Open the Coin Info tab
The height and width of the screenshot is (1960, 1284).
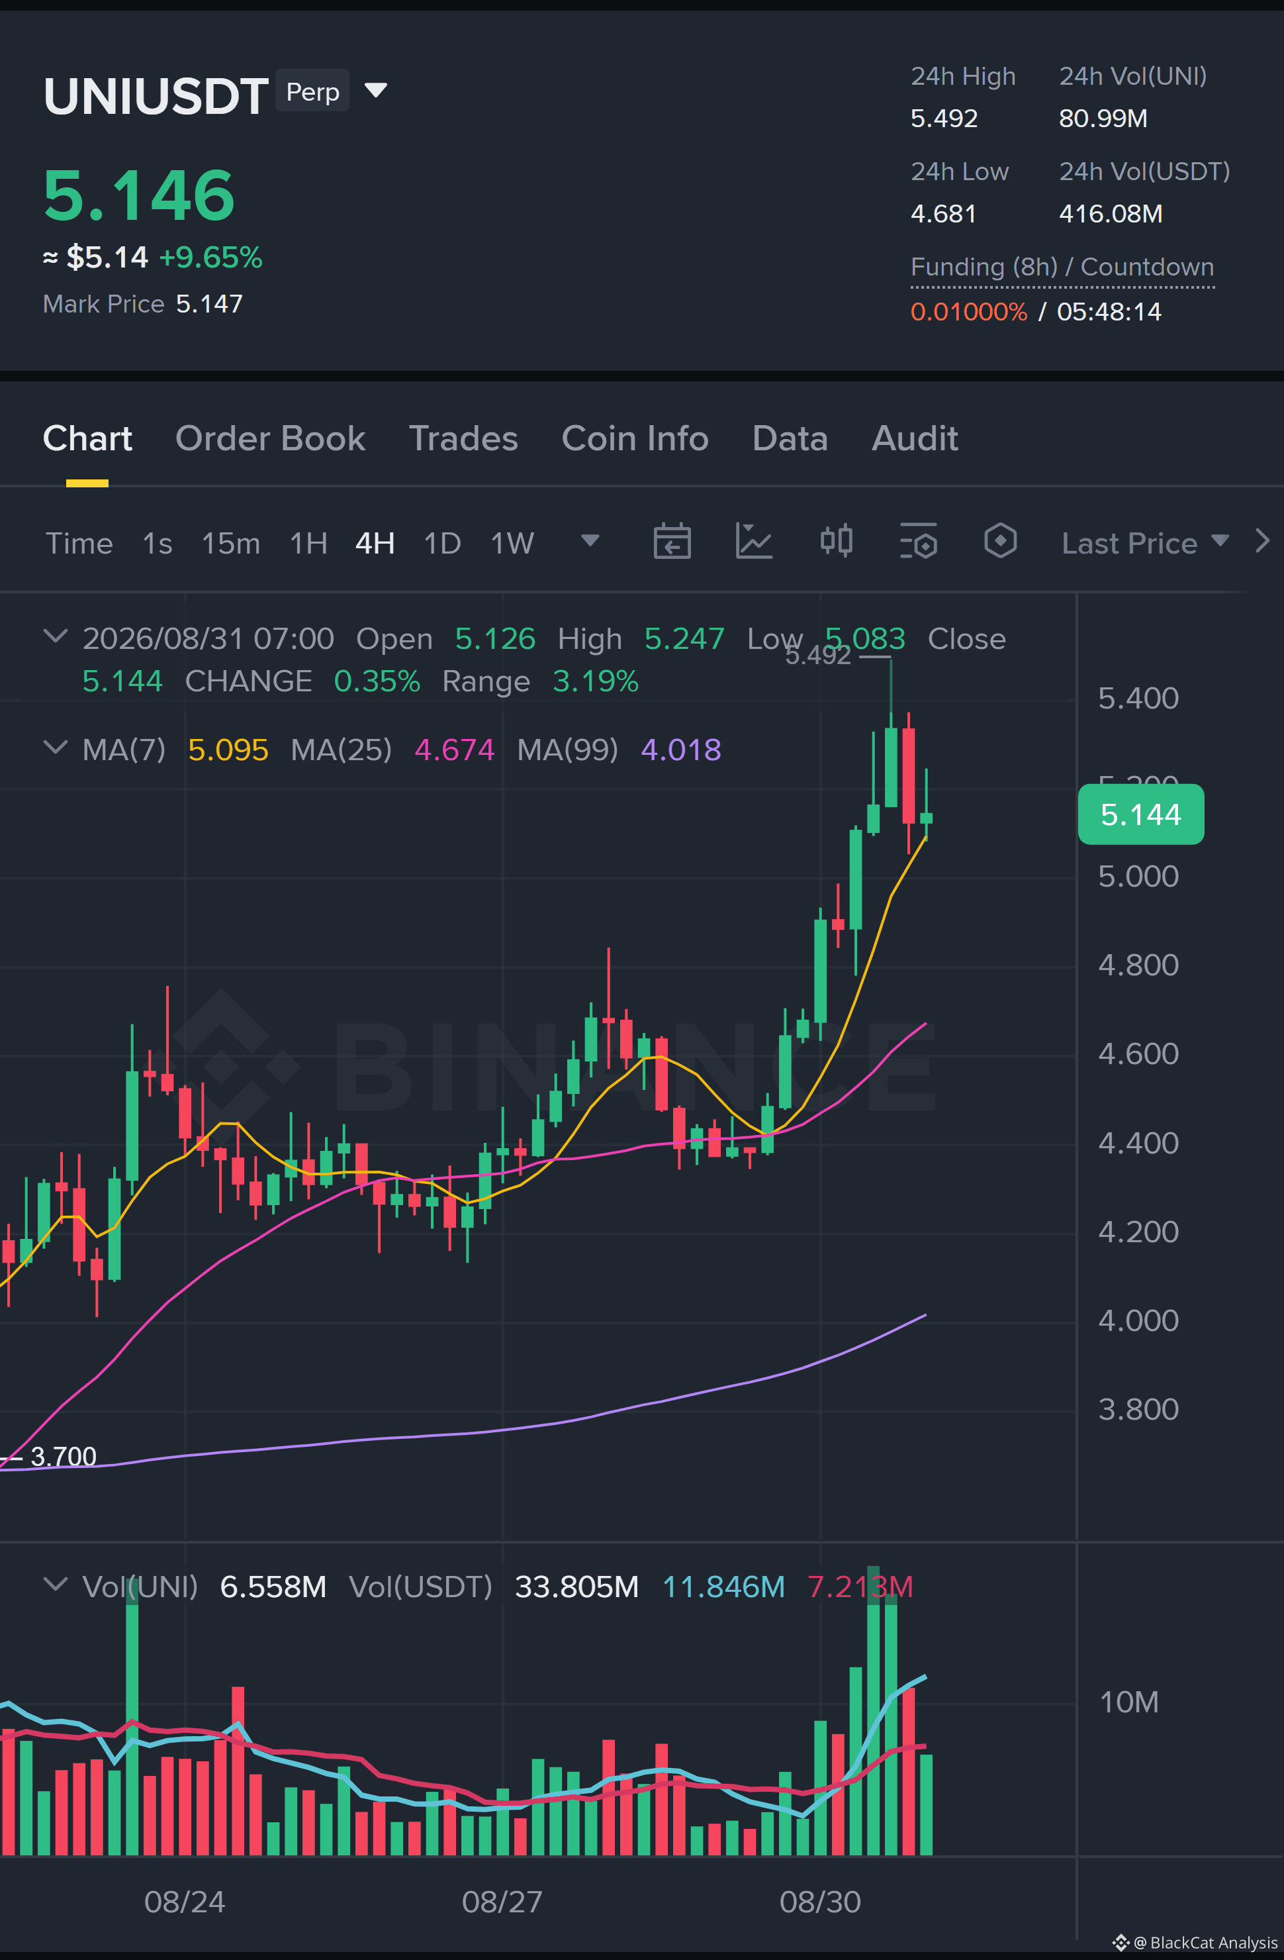(x=635, y=438)
